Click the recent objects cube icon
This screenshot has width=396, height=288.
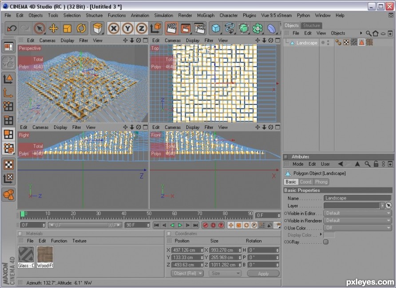click(98, 28)
